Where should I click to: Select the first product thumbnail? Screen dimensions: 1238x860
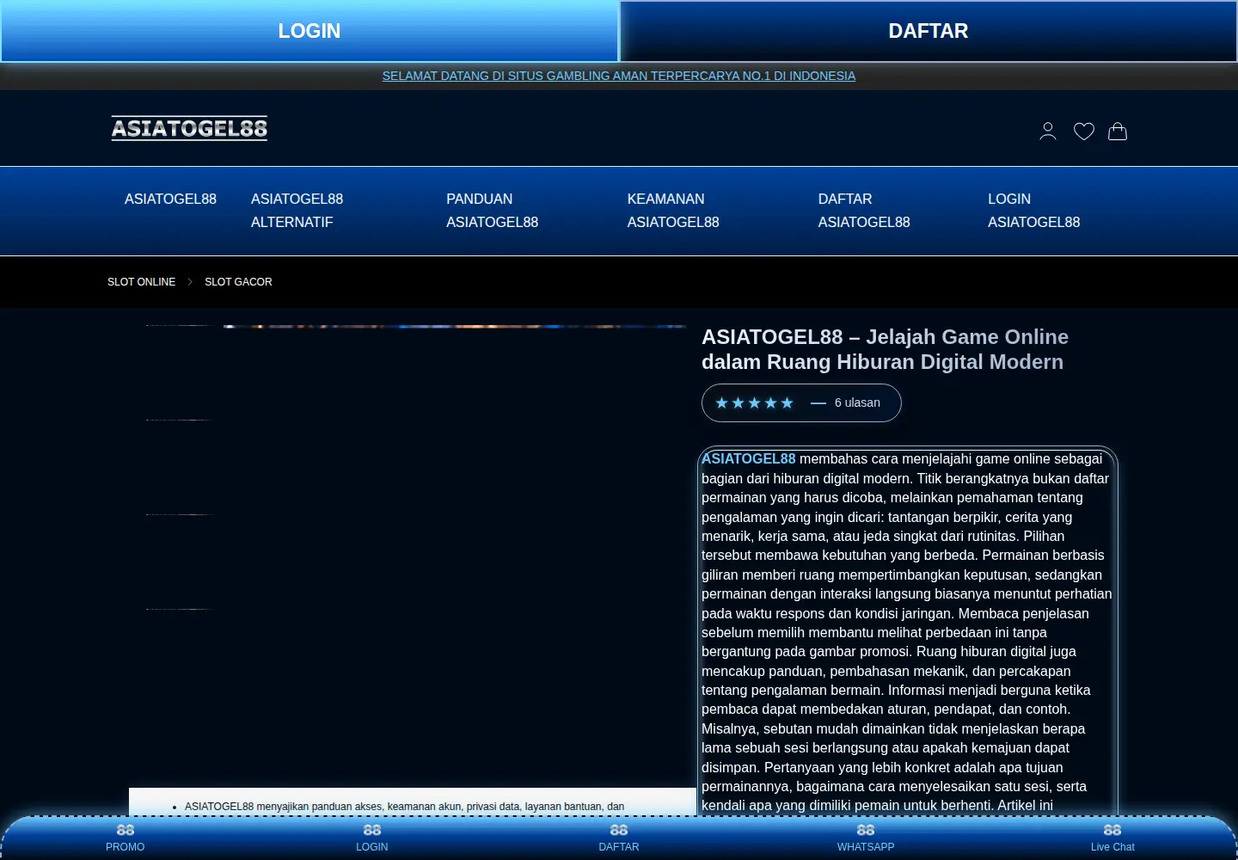179,326
